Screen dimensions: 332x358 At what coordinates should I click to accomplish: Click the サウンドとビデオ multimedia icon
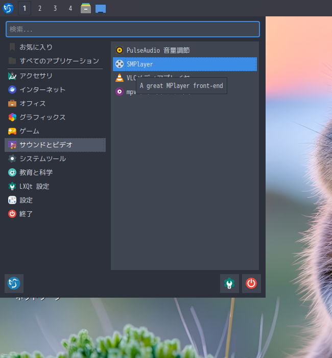click(12, 145)
